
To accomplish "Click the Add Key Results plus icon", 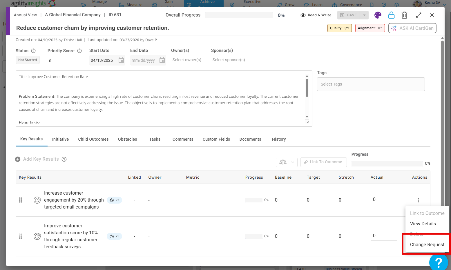I will pyautogui.click(x=18, y=159).
